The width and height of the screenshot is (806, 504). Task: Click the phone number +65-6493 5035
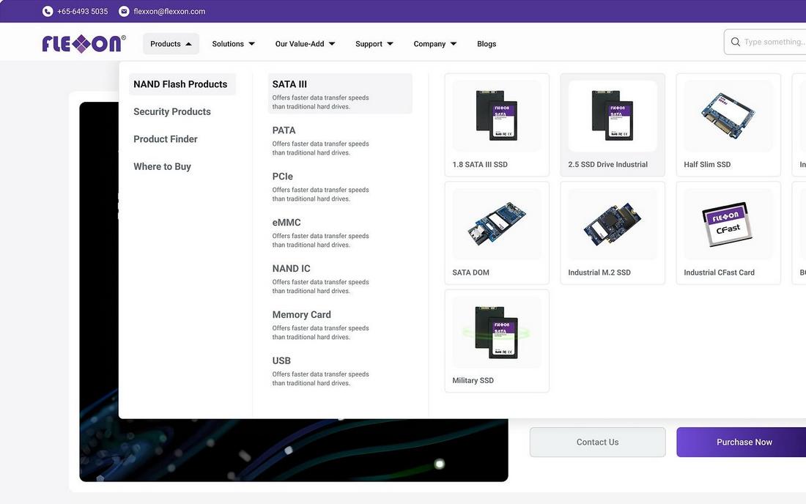tap(82, 11)
